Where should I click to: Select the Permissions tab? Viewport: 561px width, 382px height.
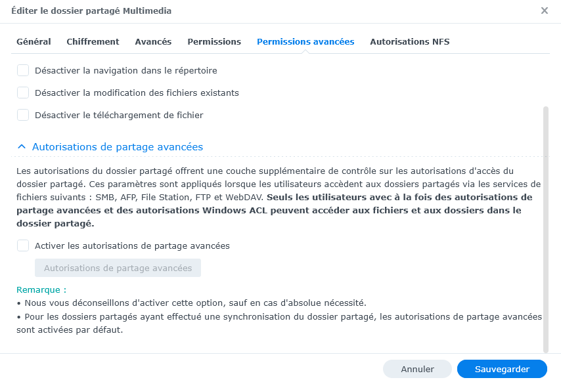214,41
